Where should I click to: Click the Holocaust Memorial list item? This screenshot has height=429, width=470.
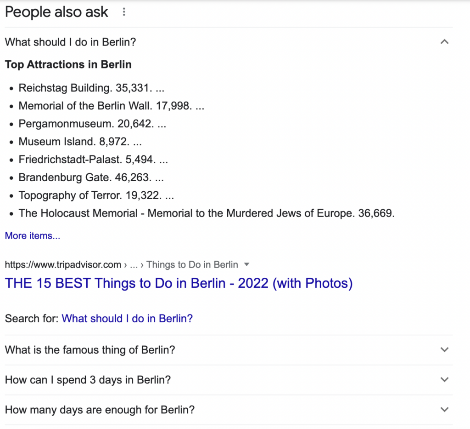tap(207, 213)
